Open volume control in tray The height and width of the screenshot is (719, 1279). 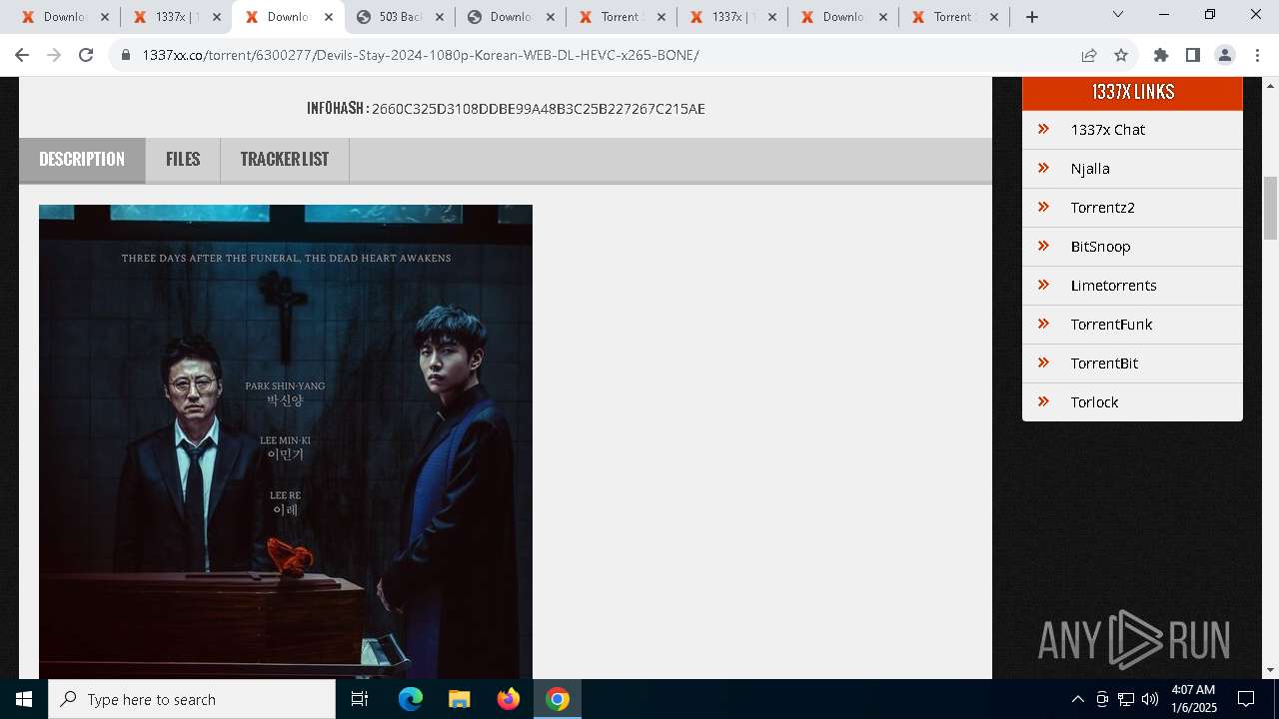1150,699
